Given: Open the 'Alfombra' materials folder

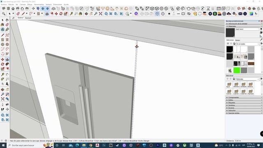Looking at the screenshot, I should (236, 85).
